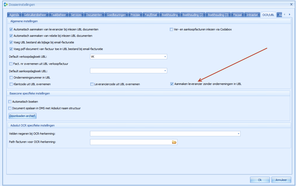This screenshot has height=186, width=296.
Task: Expand 'Velden negeren bij OCR-herkenning' dropdown
Action: pyautogui.click(x=238, y=134)
